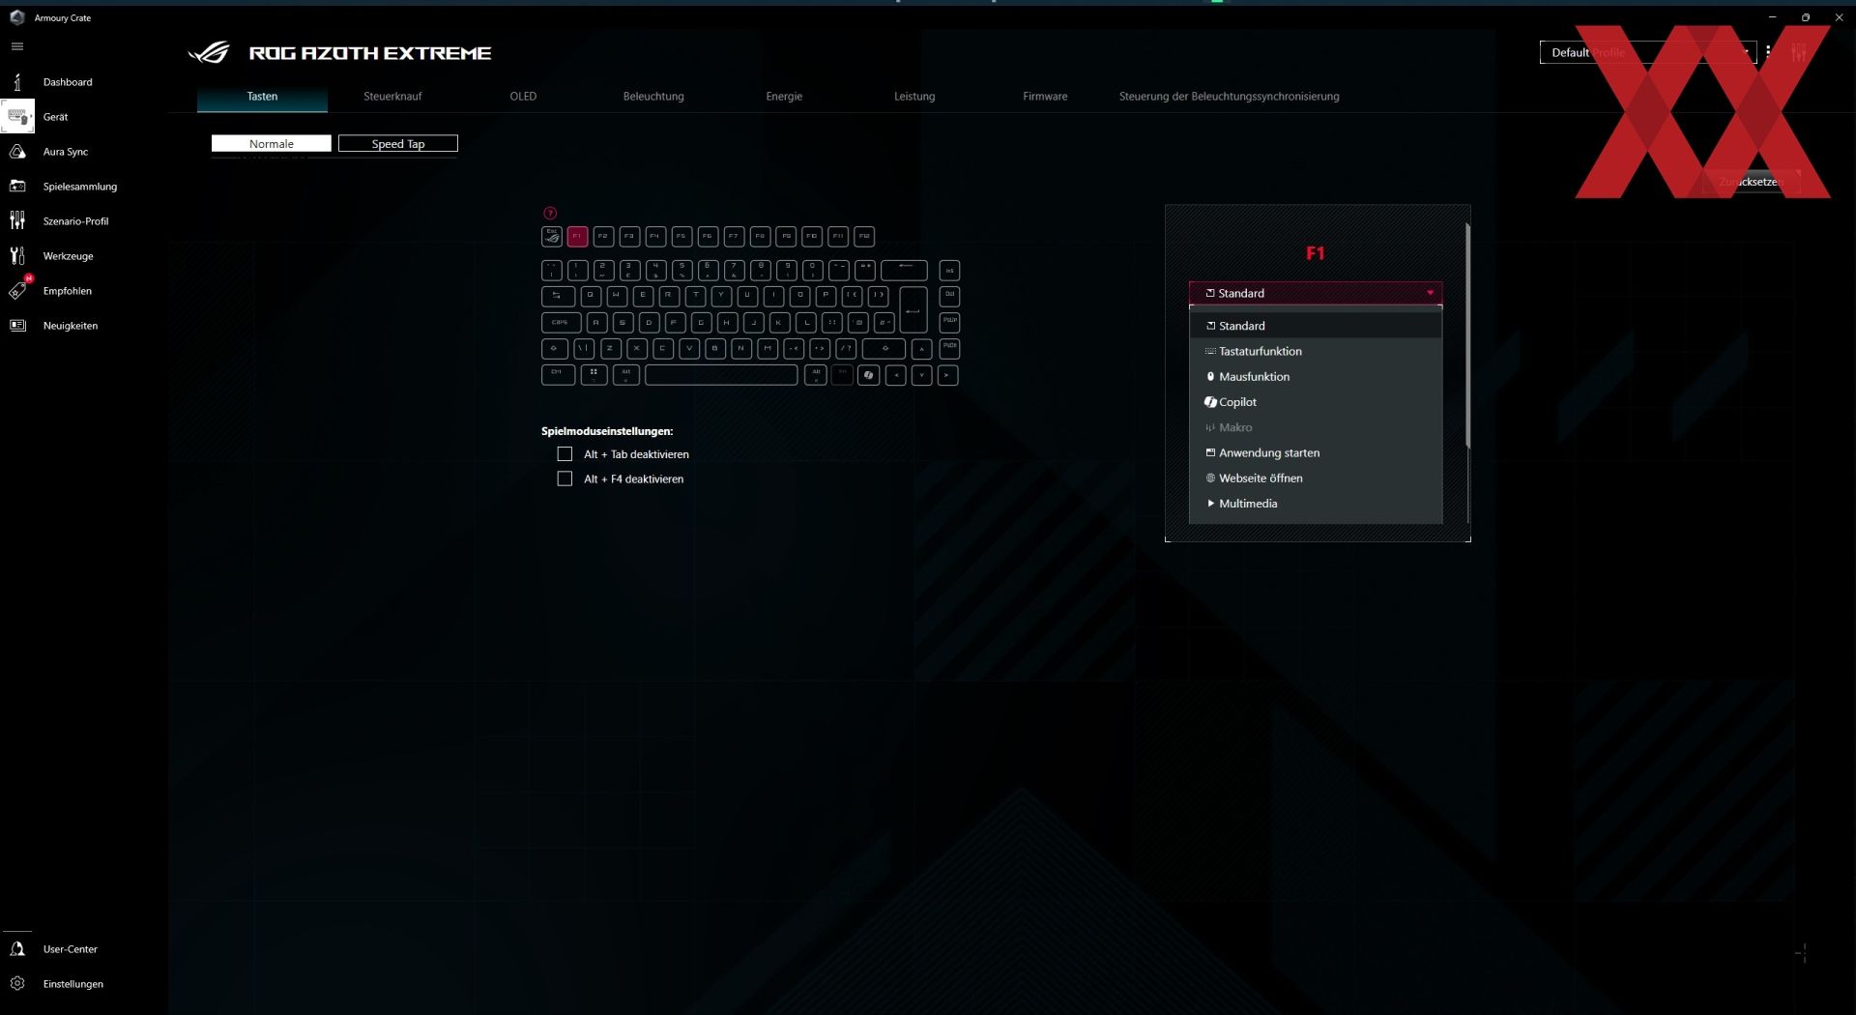Select the Windows key on keyboard layout
The height and width of the screenshot is (1015, 1856).
click(x=594, y=375)
